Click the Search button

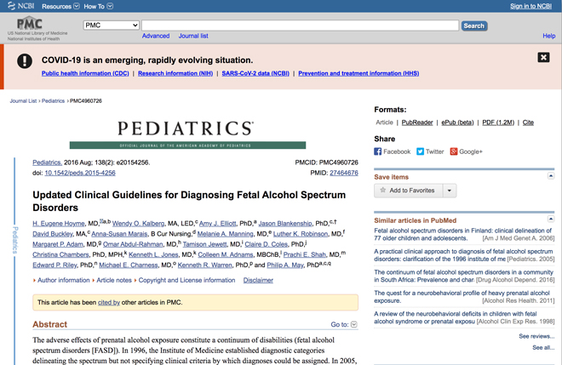tap(473, 26)
